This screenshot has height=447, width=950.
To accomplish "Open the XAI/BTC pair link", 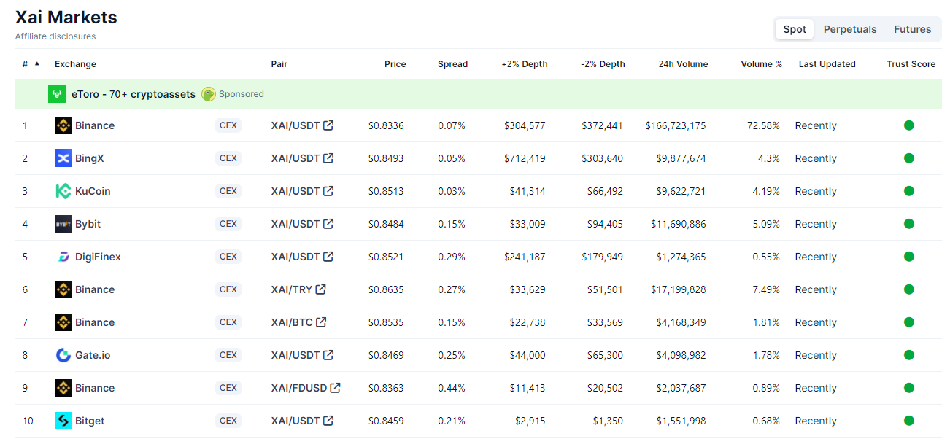I will click(291, 322).
